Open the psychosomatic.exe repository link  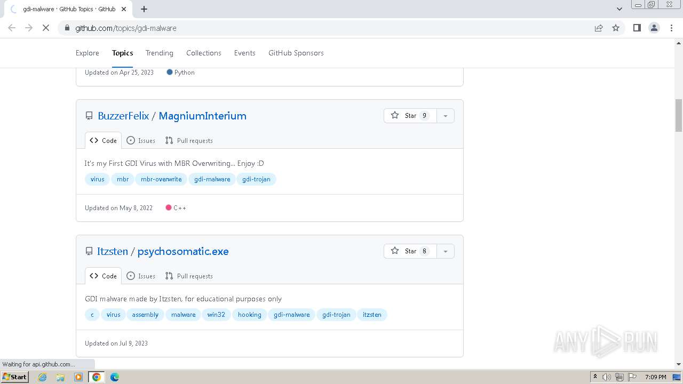(183, 251)
